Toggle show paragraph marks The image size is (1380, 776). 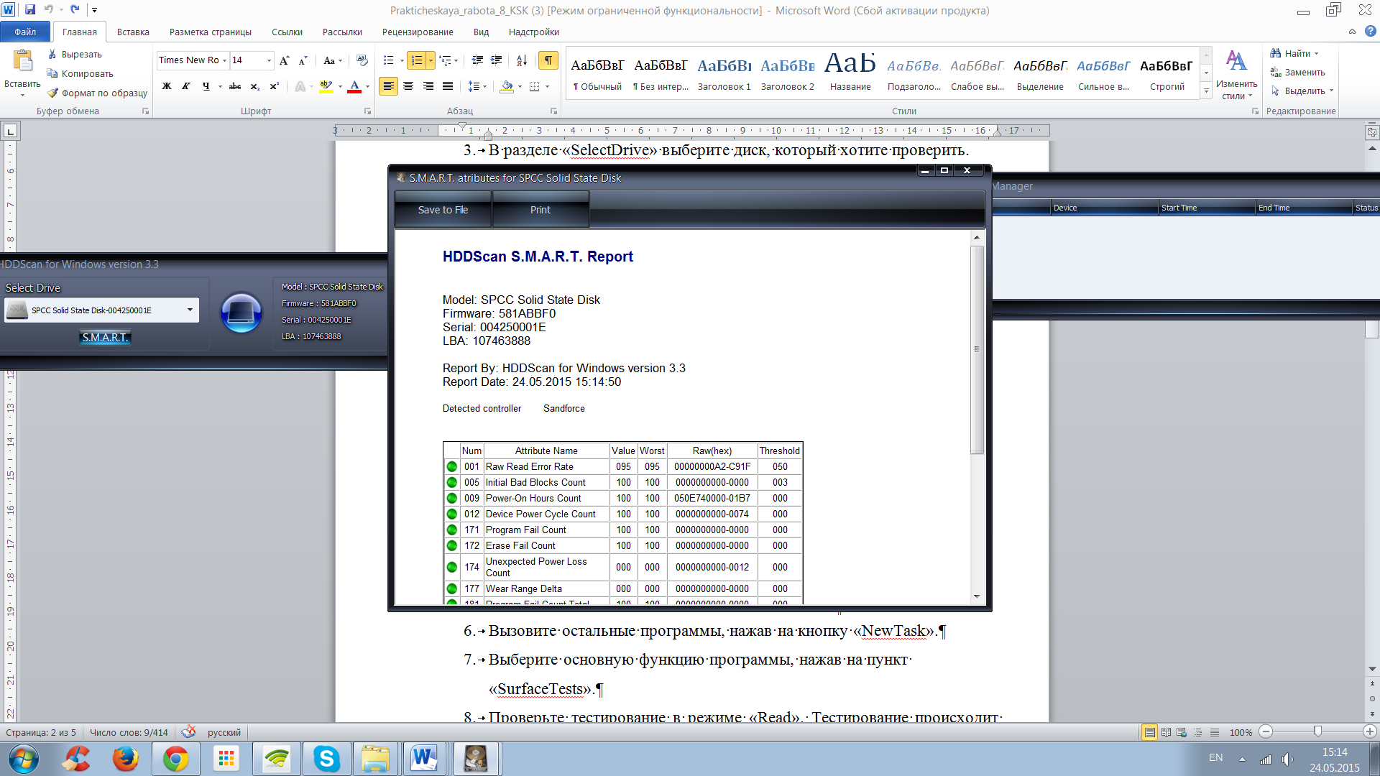[548, 60]
